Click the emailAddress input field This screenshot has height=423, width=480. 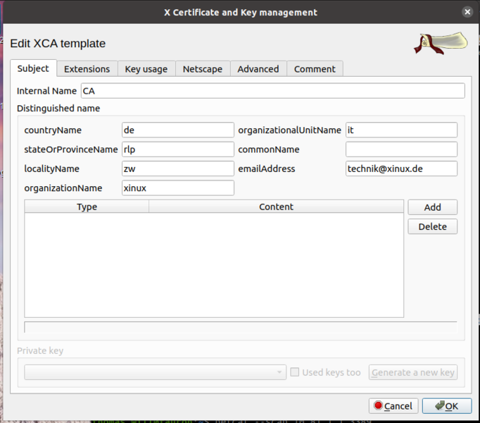pos(401,168)
